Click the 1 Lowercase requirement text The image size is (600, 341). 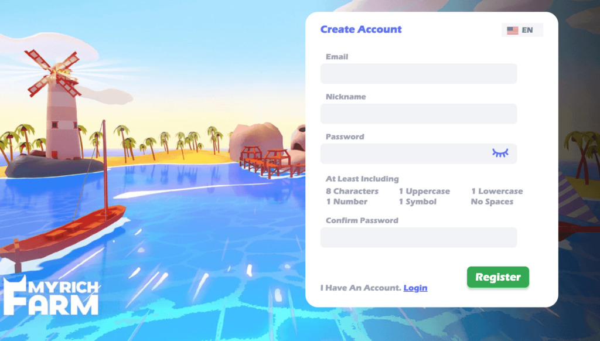click(x=497, y=191)
